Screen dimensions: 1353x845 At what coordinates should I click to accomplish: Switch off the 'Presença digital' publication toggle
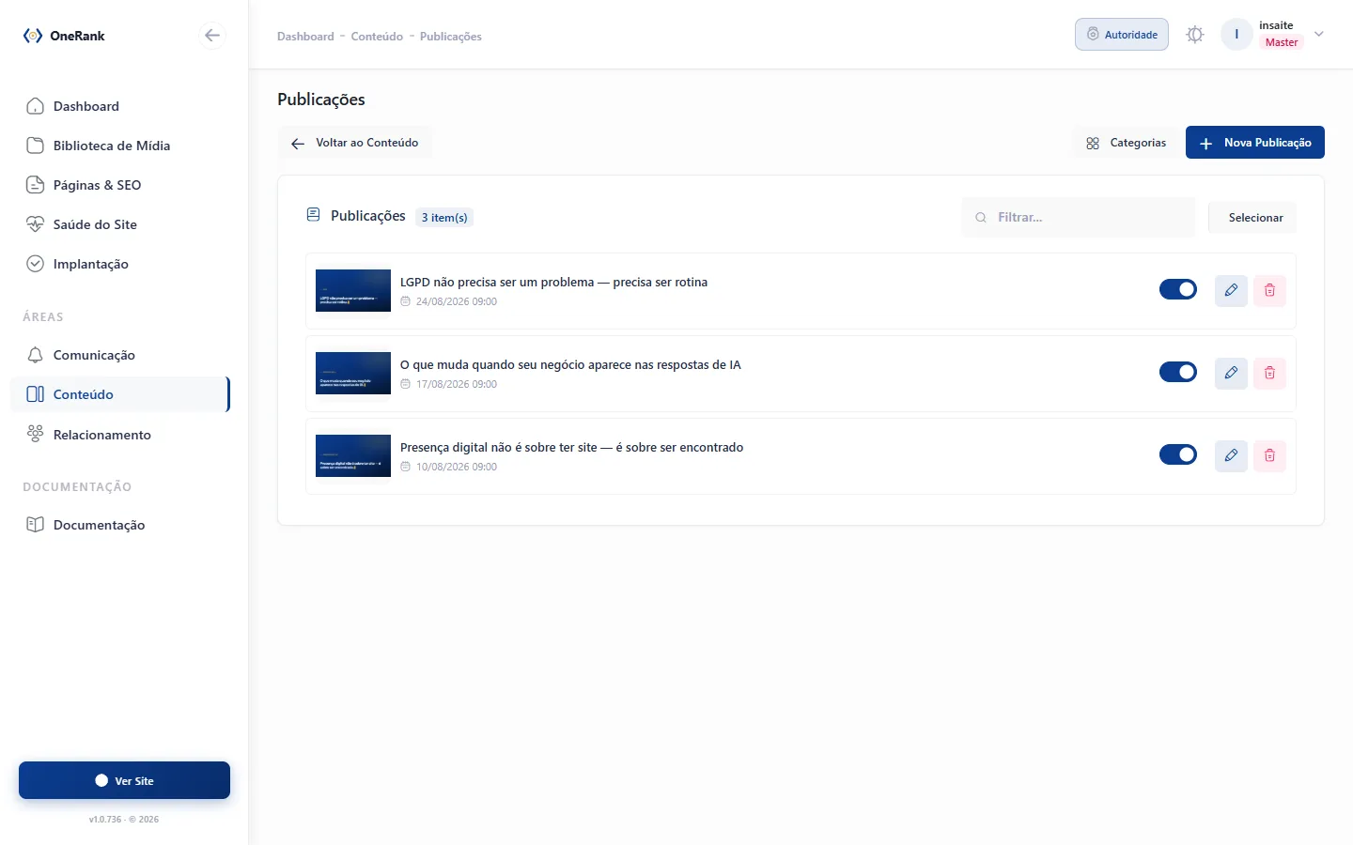(1178, 454)
